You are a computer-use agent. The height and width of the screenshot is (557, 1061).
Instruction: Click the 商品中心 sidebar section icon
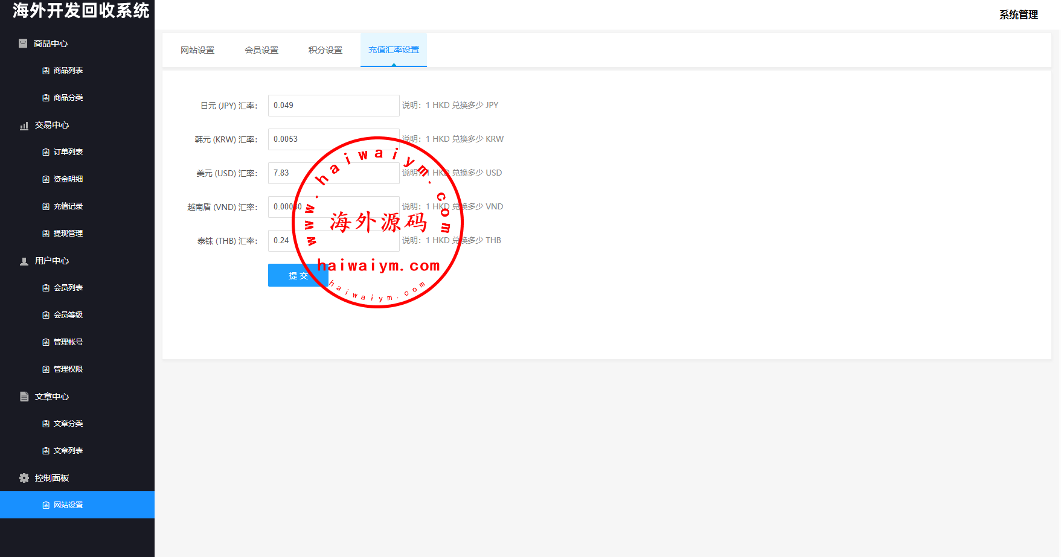[23, 43]
